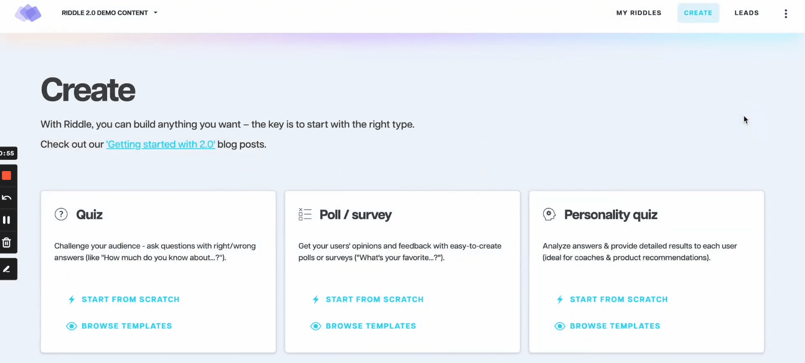Screen dimensions: 805x363
Task: Click the Riddle logo icon
Action: [28, 13]
